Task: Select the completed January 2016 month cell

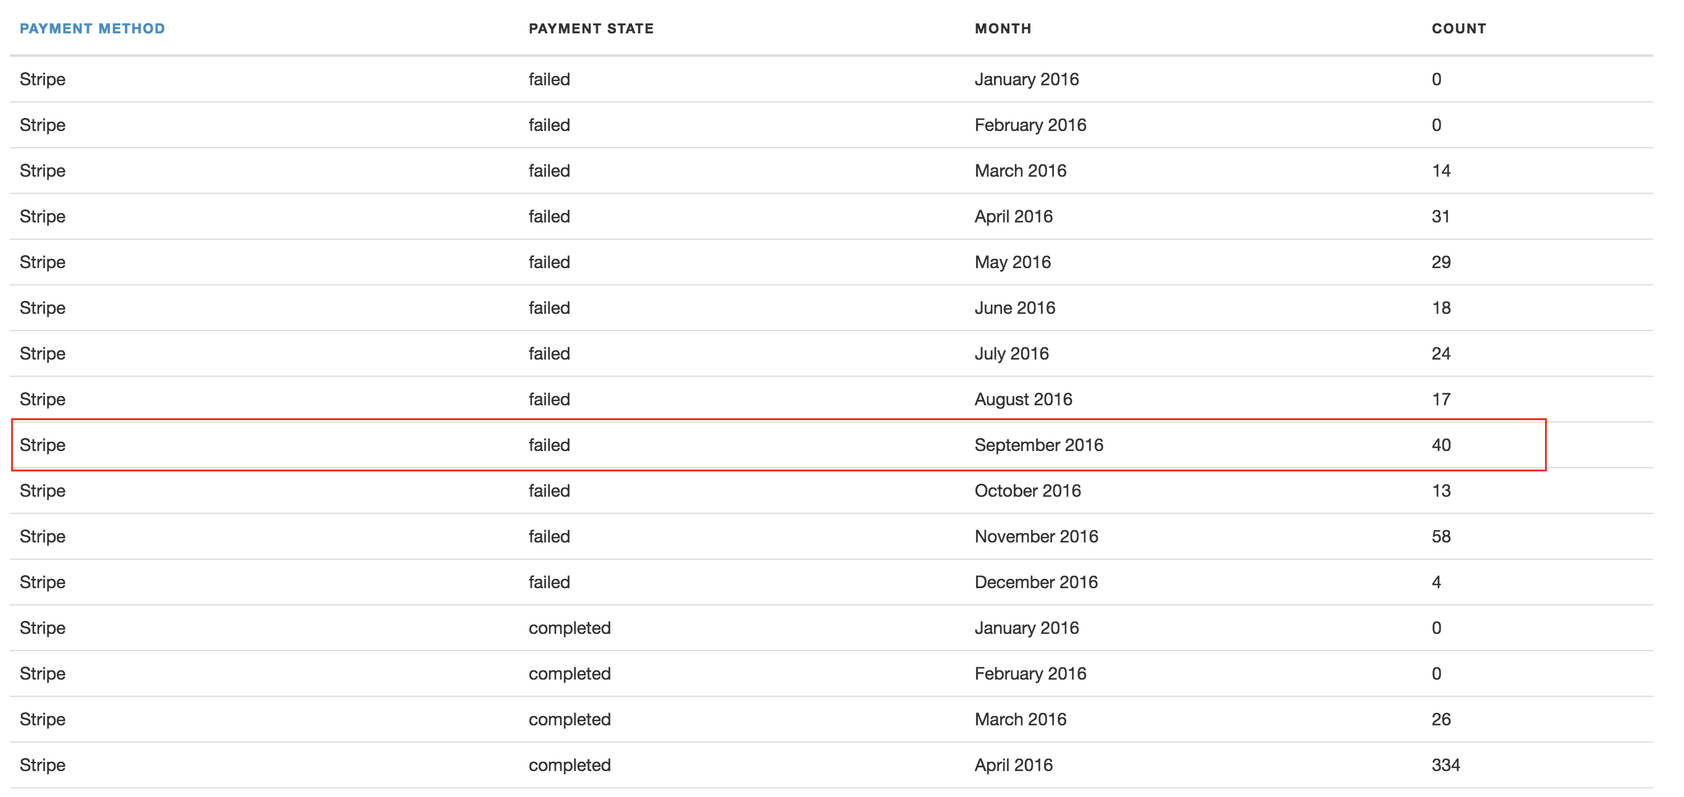Action: (1026, 628)
